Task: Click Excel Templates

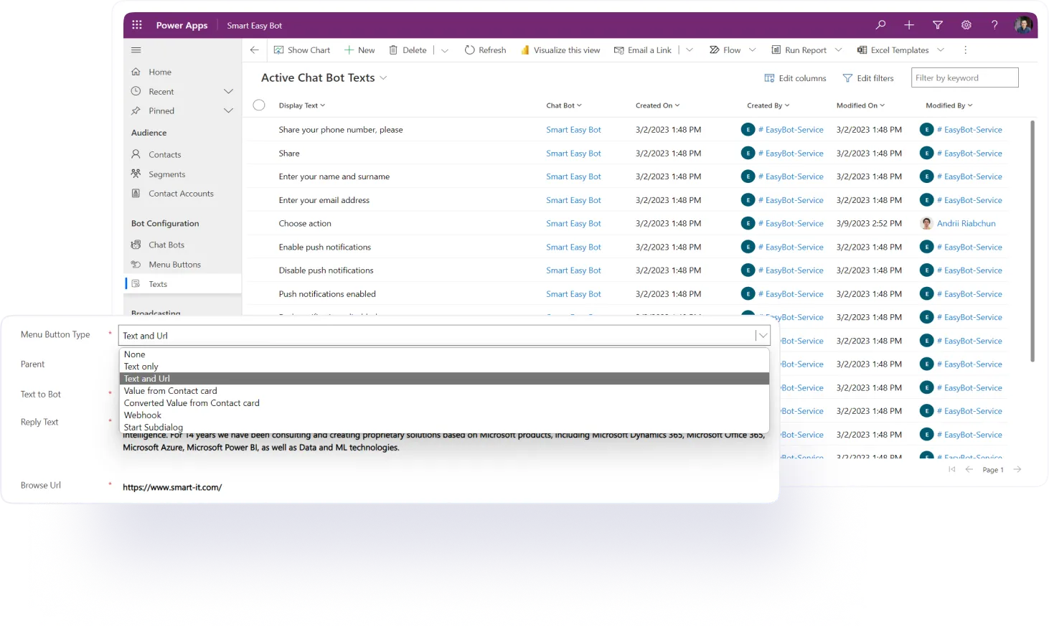Action: tap(893, 50)
